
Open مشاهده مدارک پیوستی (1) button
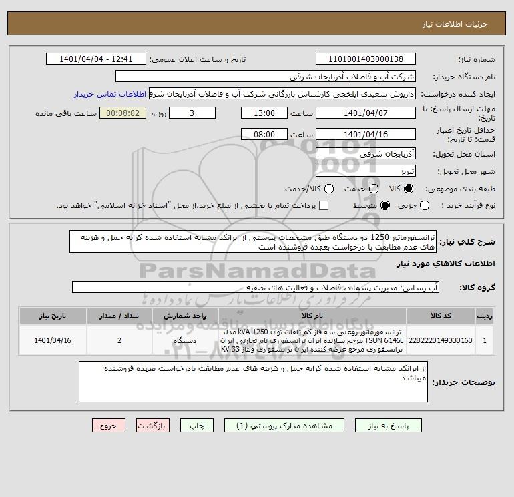284,426
